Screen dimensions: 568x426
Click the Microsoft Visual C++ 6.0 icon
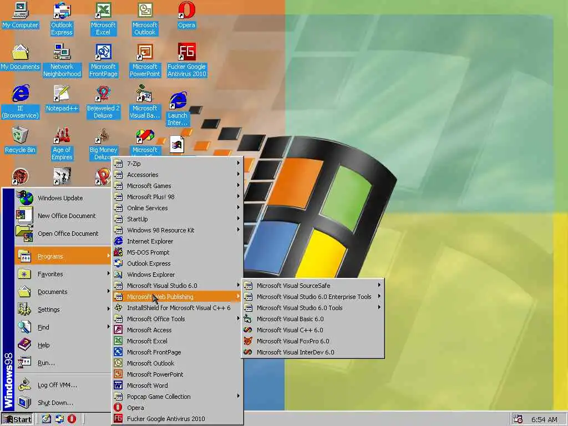coord(248,330)
